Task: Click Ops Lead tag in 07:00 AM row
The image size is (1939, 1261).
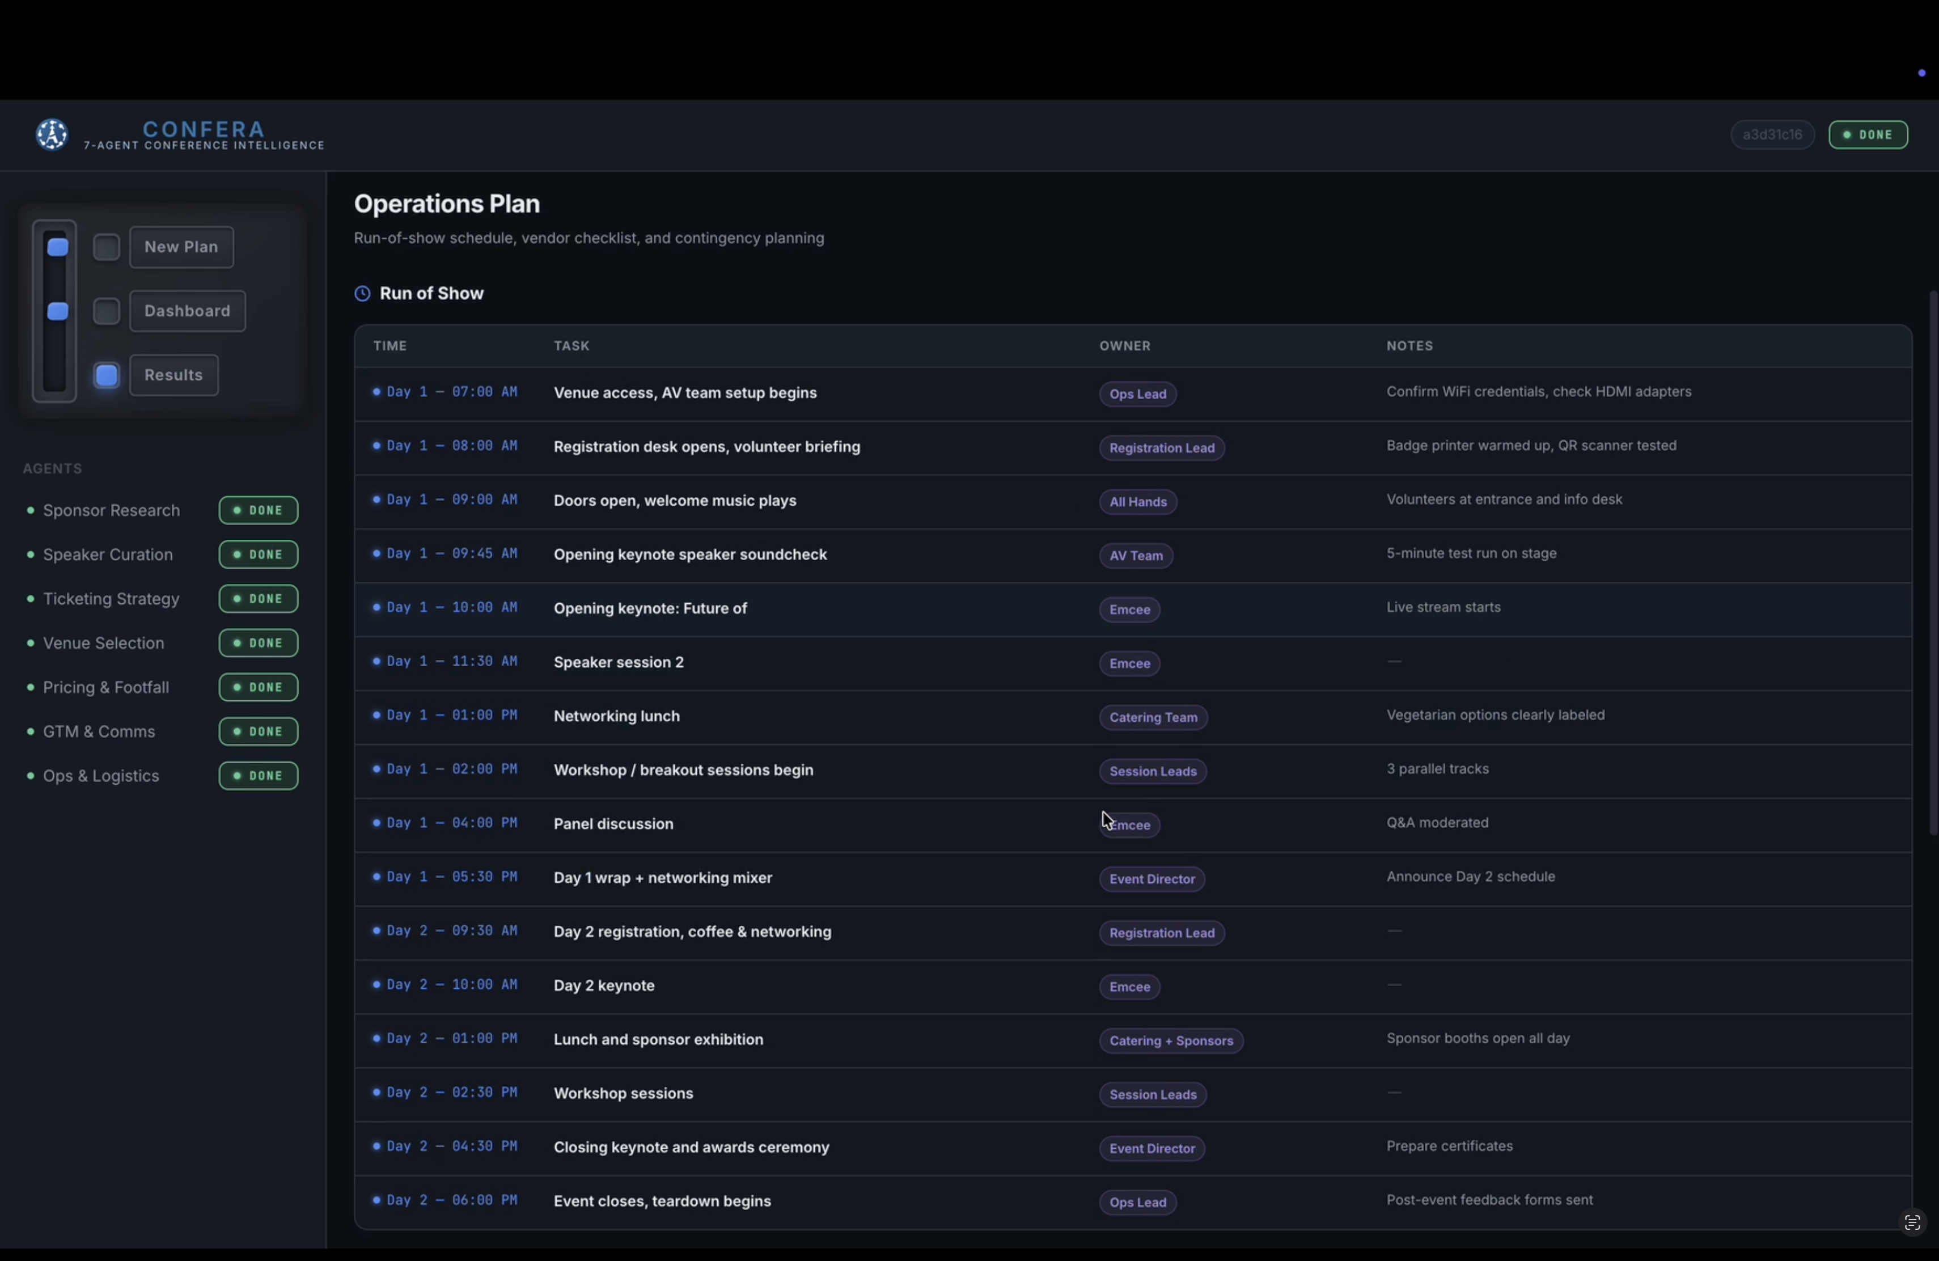Action: click(1138, 394)
